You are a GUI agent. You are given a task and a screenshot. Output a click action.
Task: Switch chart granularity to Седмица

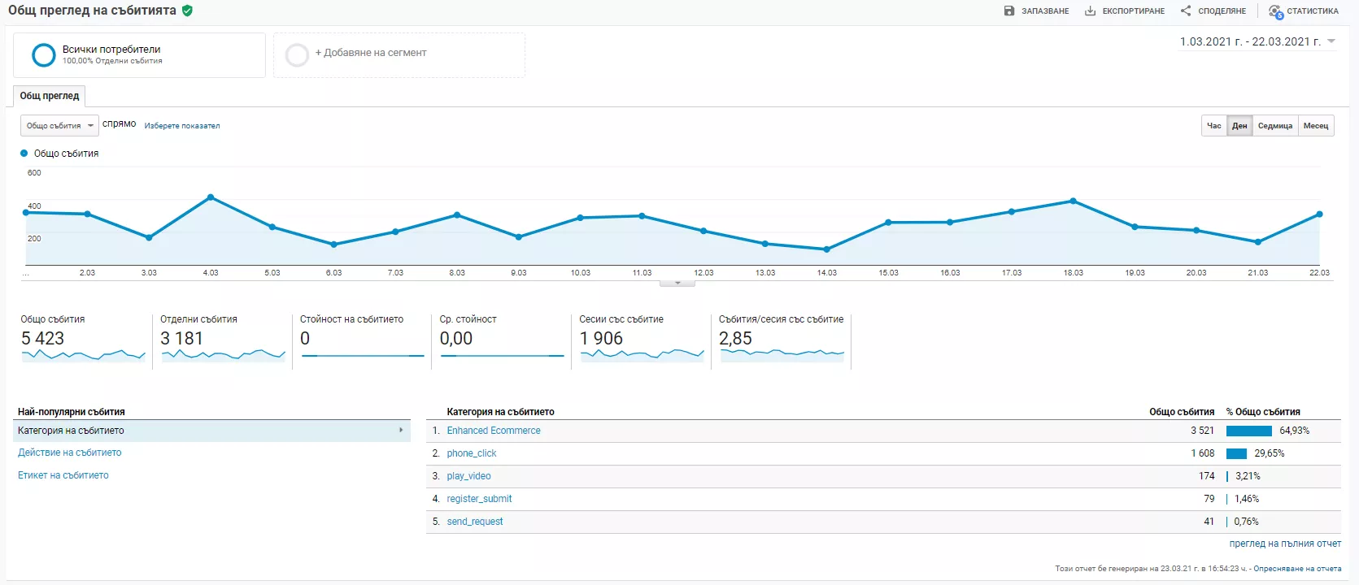[x=1274, y=126]
